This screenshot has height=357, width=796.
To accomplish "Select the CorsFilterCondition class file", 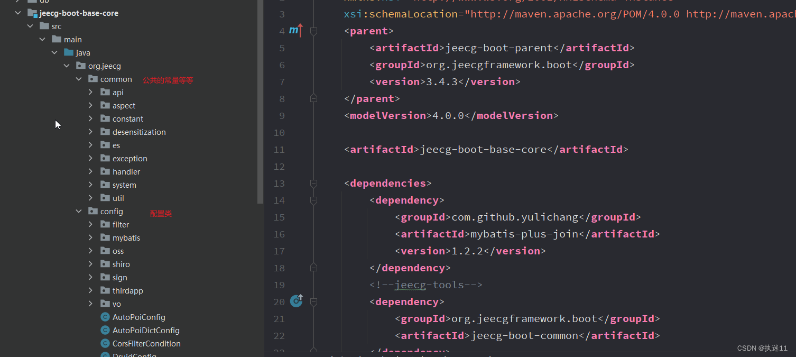I will click(146, 343).
